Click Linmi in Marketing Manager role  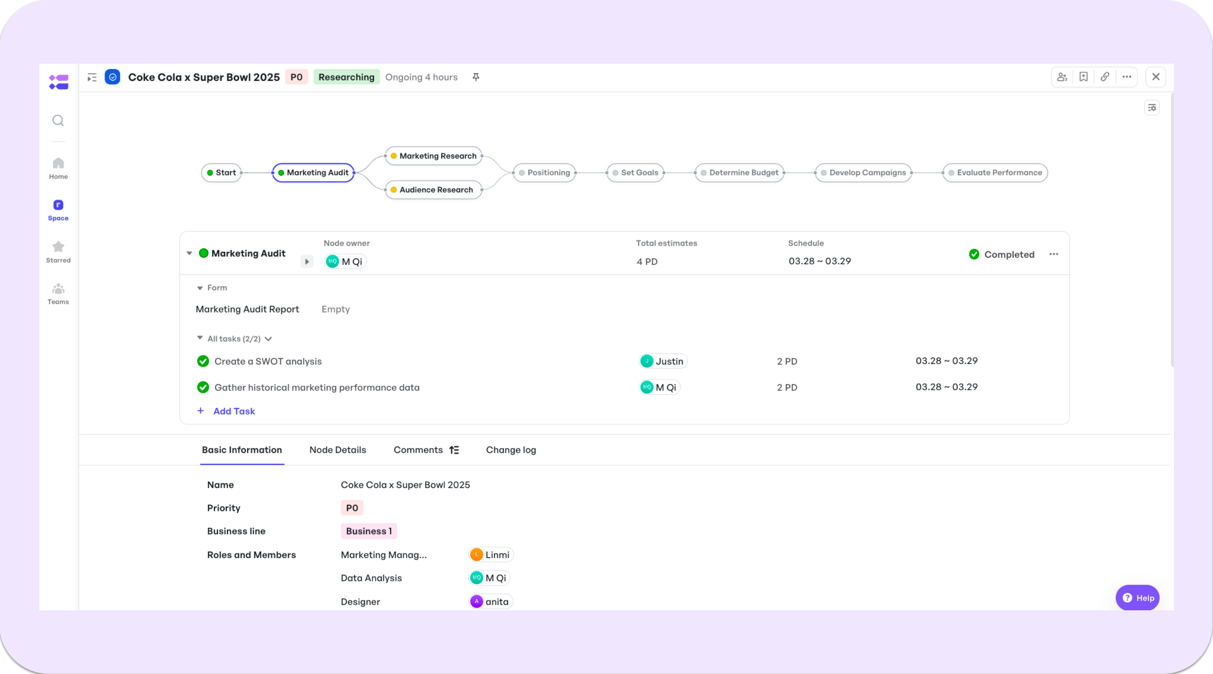click(491, 555)
